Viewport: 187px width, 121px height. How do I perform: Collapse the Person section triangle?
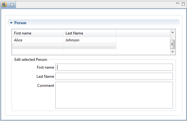(11, 23)
